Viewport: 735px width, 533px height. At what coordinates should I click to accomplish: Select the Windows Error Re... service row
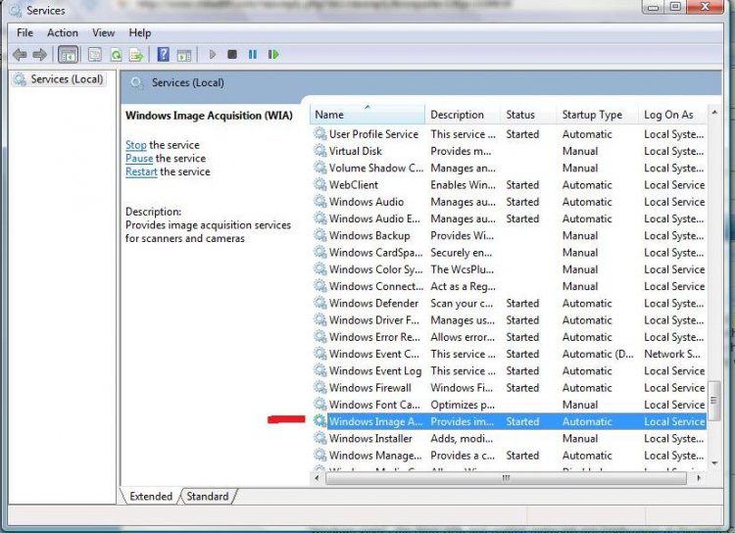pyautogui.click(x=509, y=337)
